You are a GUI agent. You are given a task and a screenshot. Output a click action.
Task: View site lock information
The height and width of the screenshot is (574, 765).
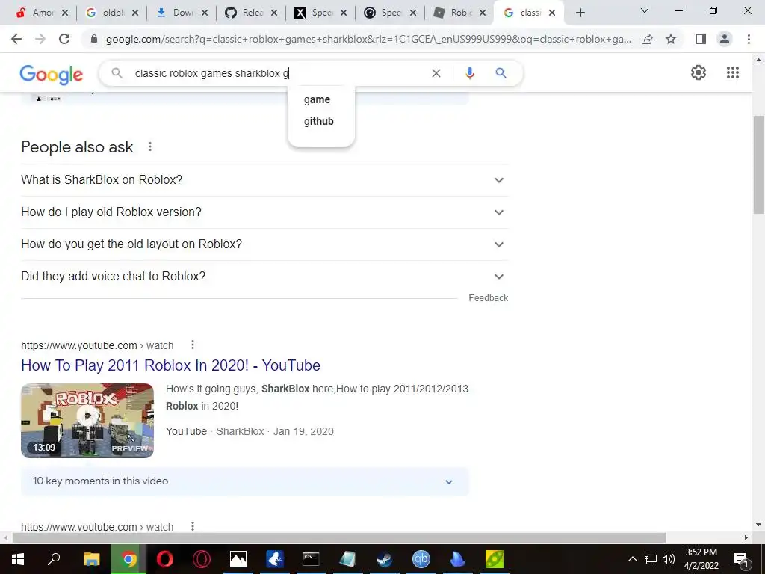tap(94, 39)
